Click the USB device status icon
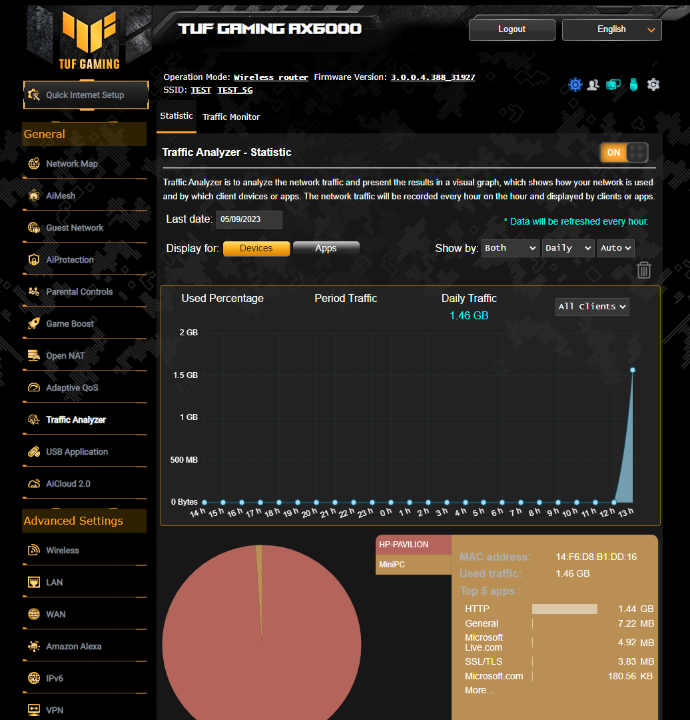 click(633, 85)
